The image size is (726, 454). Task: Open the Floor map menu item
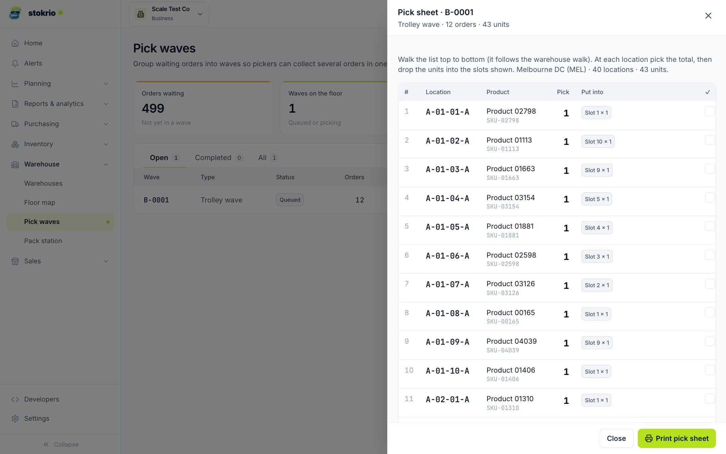61,202
